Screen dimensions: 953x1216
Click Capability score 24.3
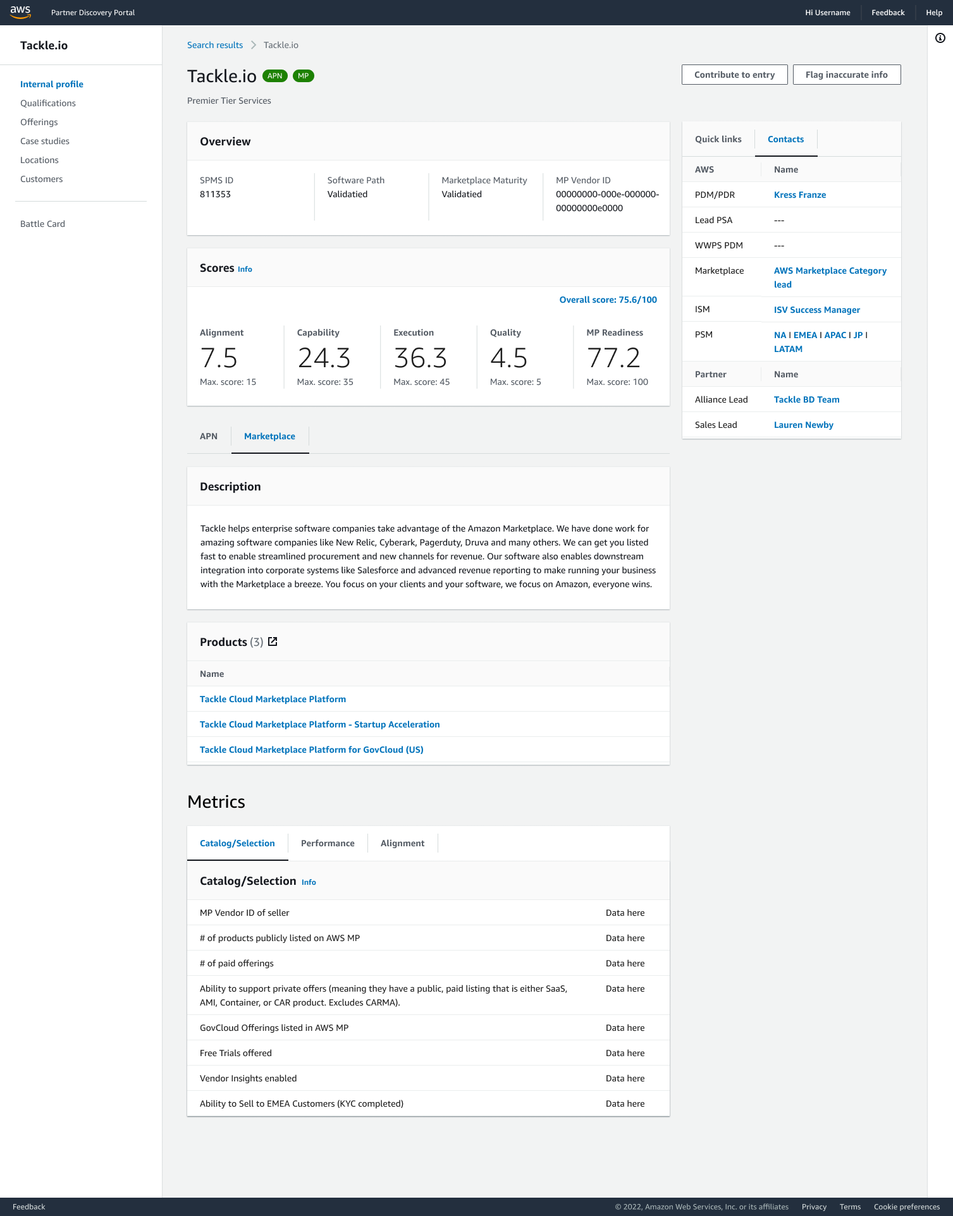tap(324, 358)
